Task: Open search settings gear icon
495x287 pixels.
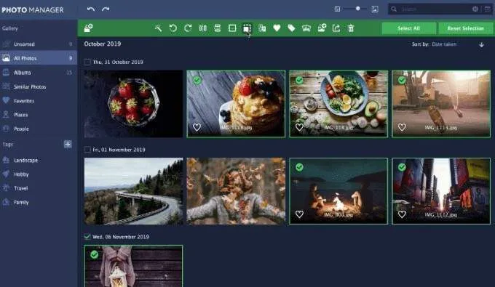Action: [x=475, y=9]
